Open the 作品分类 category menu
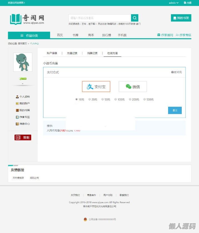 [x=29, y=35]
